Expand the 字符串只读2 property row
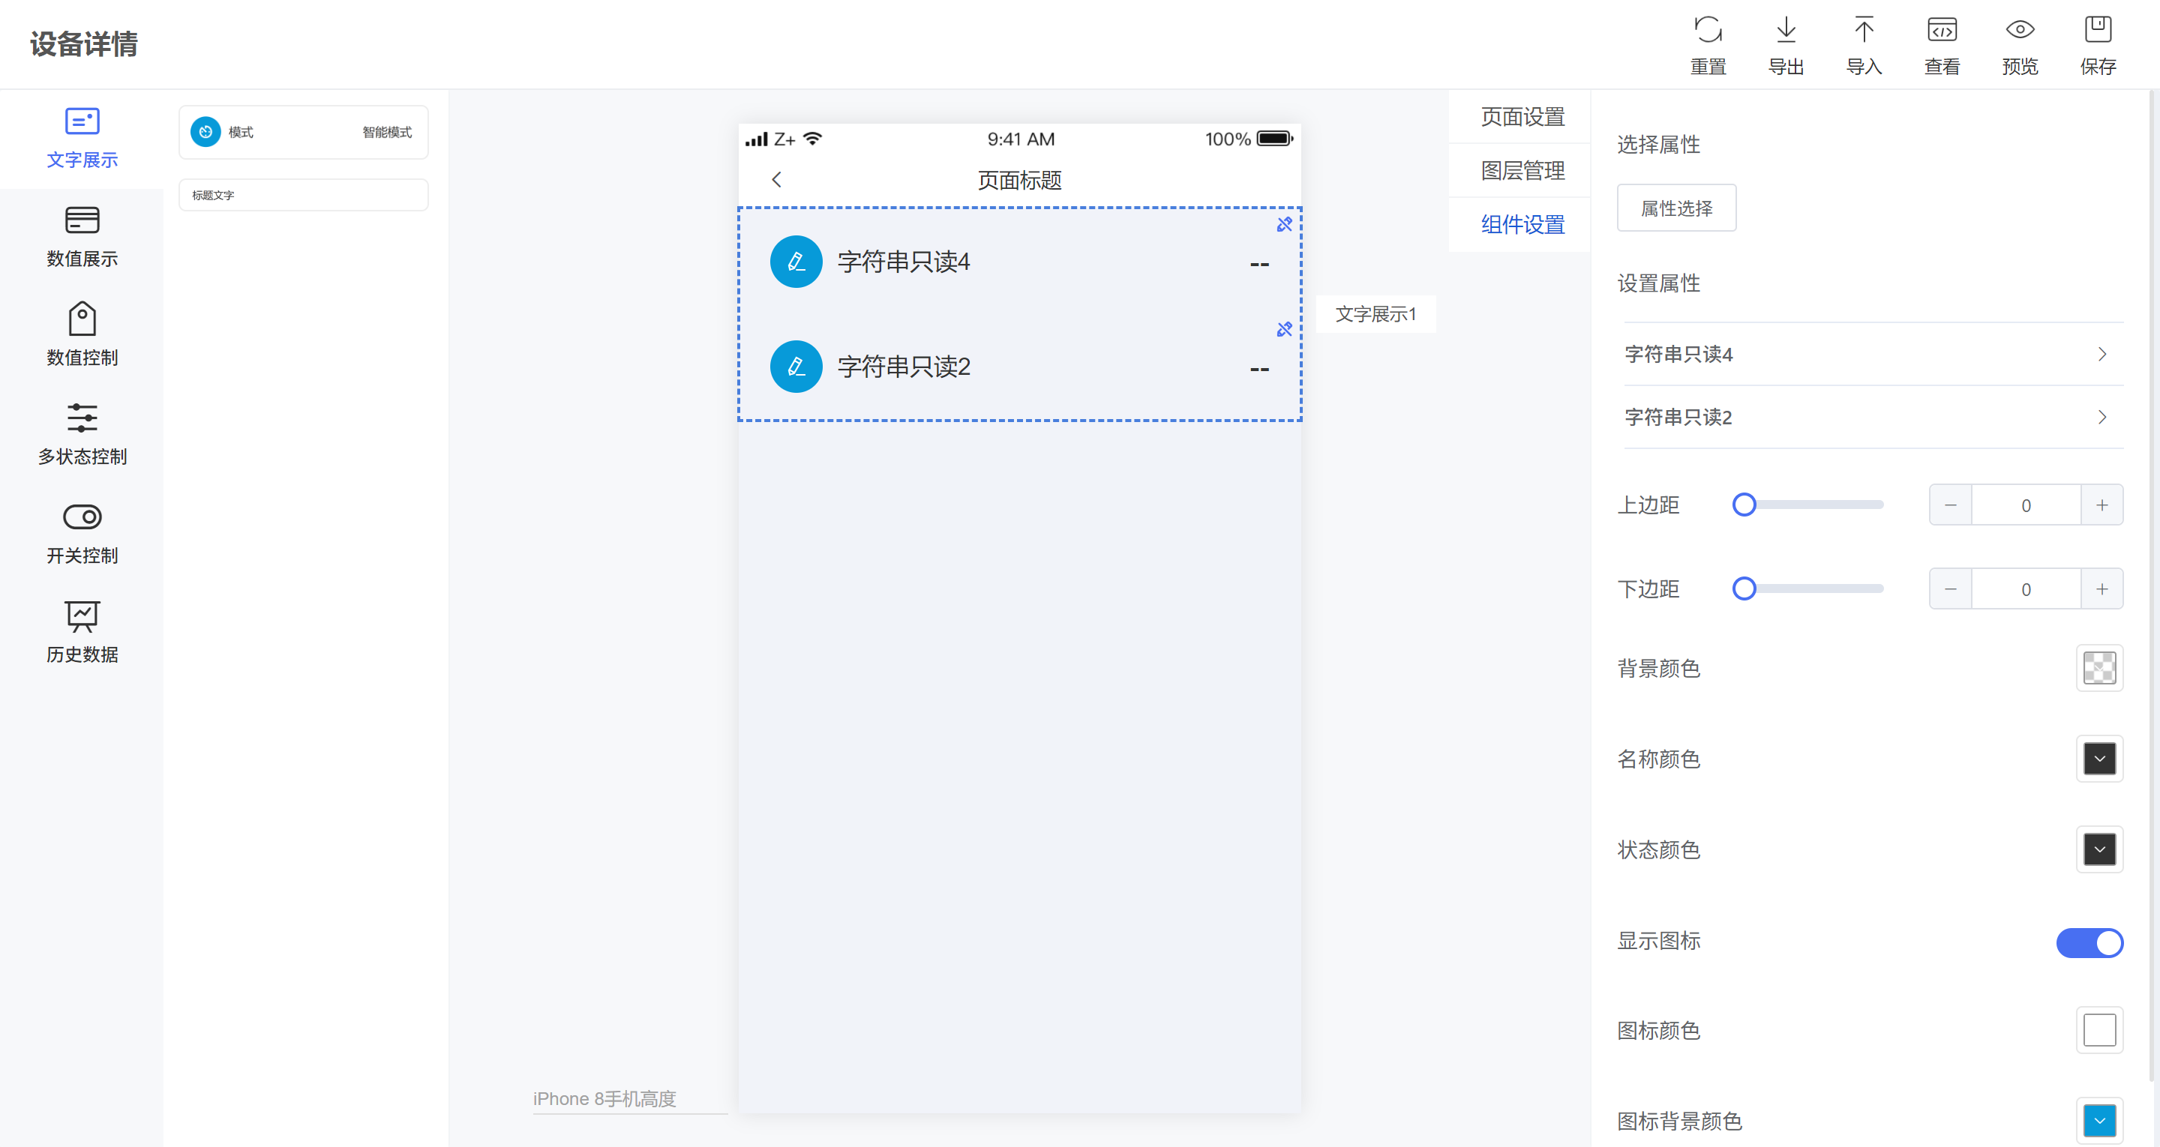This screenshot has width=2160, height=1147. coord(1873,417)
